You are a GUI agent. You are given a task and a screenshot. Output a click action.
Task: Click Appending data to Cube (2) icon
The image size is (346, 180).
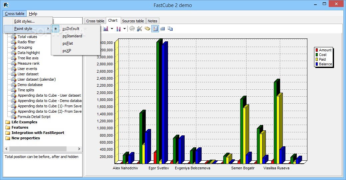tap(14, 111)
